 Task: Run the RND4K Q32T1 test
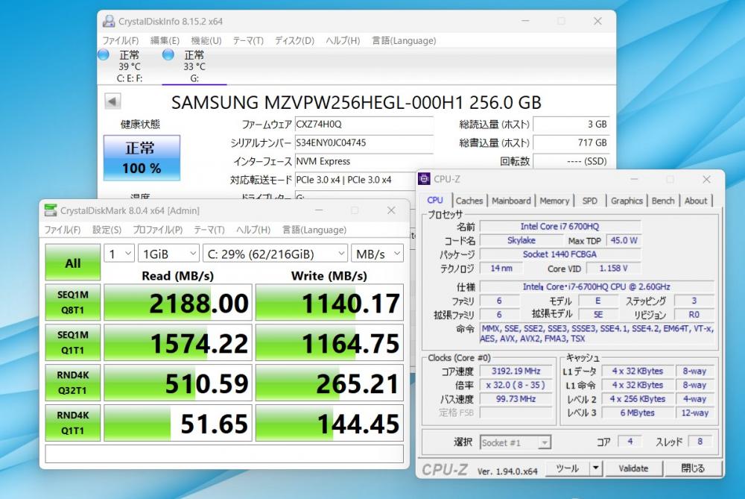click(73, 383)
